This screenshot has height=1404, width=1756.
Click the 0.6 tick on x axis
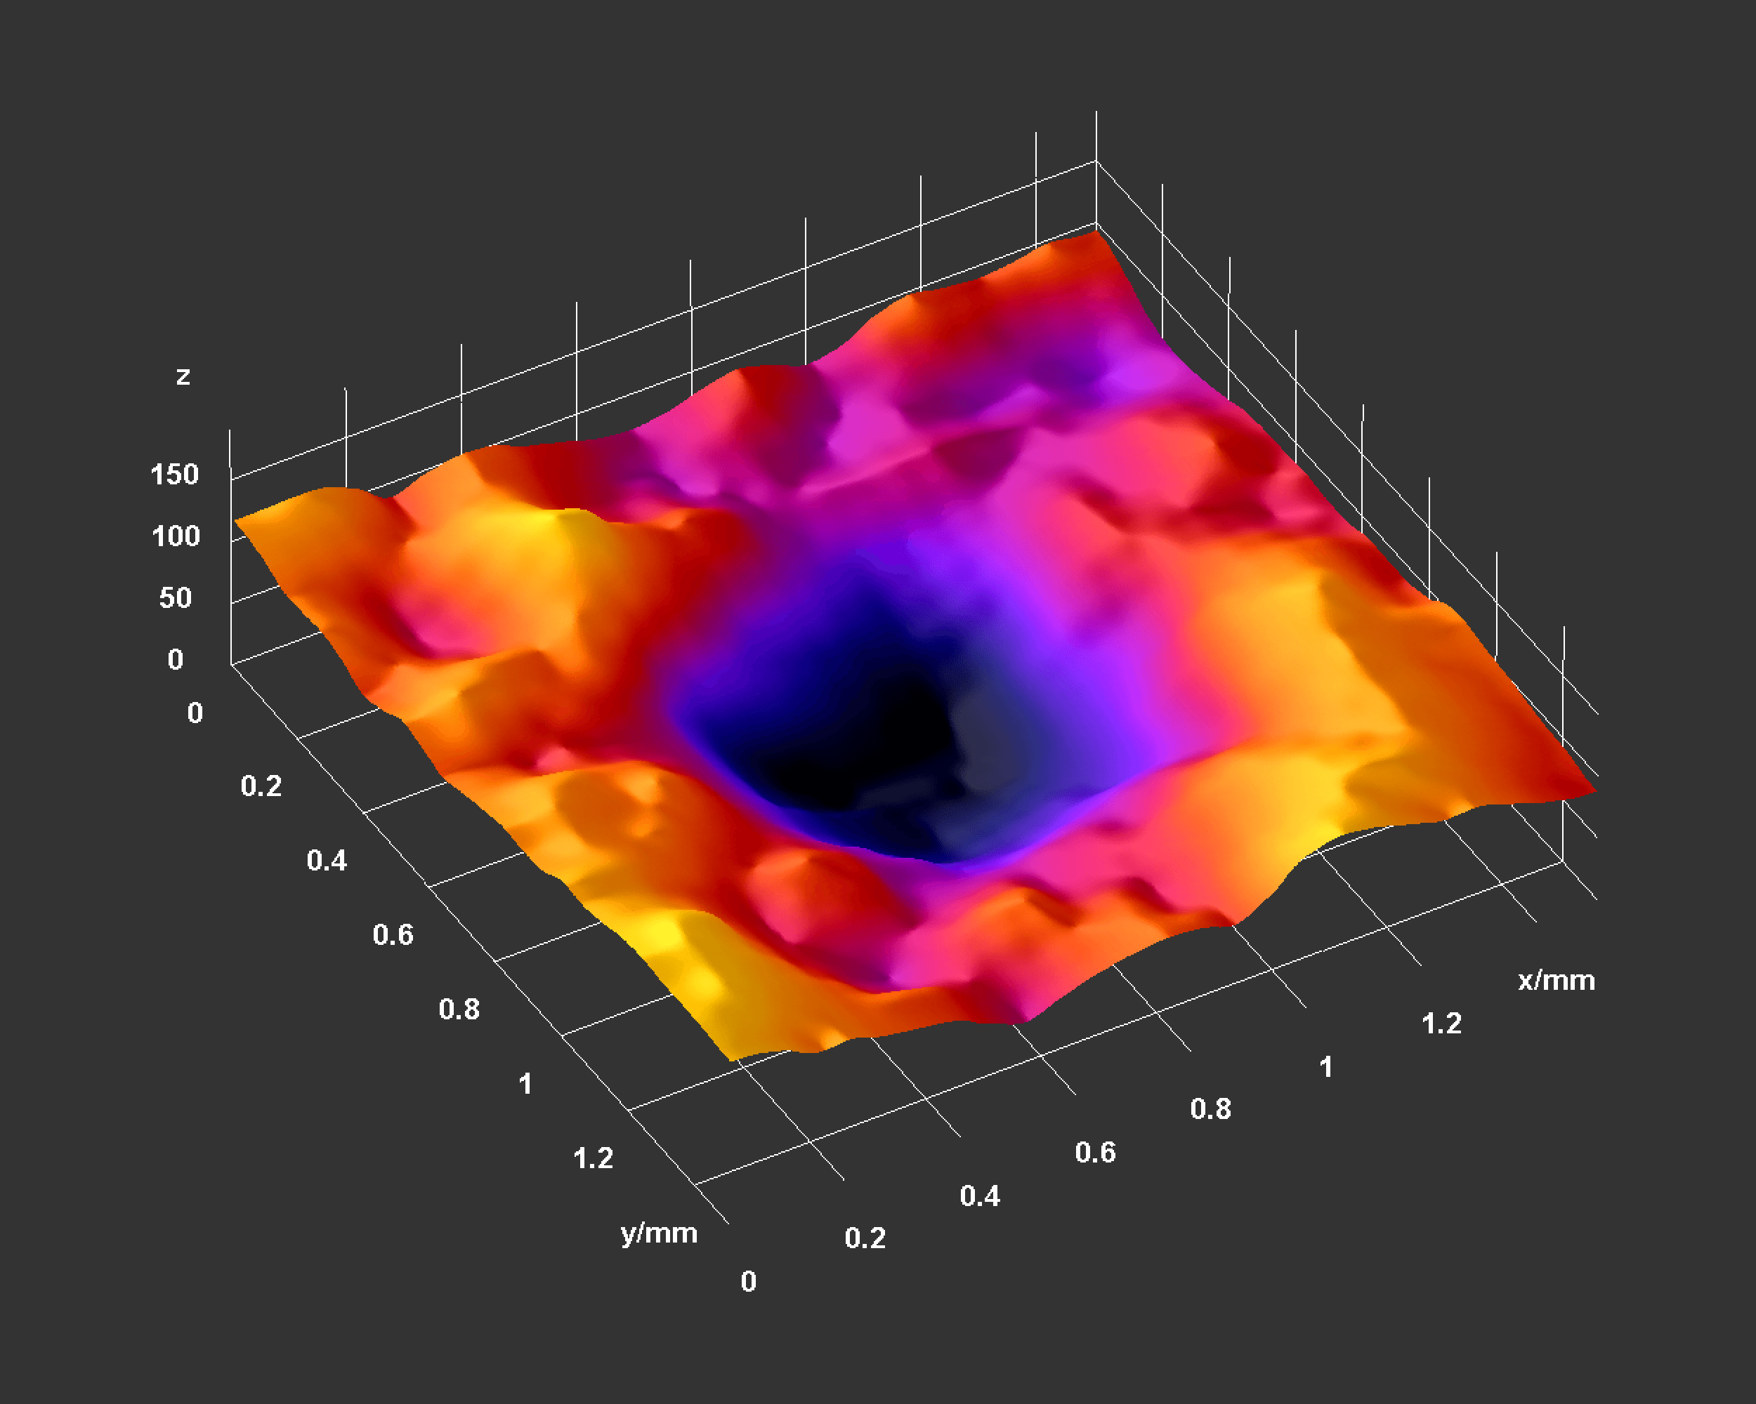pos(1094,1153)
